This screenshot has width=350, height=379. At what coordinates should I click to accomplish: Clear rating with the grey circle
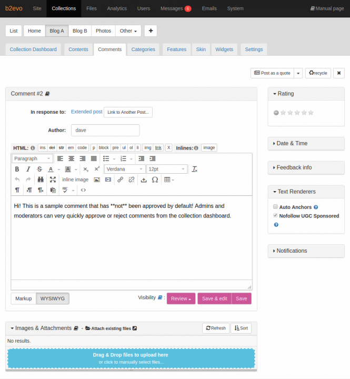pyautogui.click(x=276, y=113)
